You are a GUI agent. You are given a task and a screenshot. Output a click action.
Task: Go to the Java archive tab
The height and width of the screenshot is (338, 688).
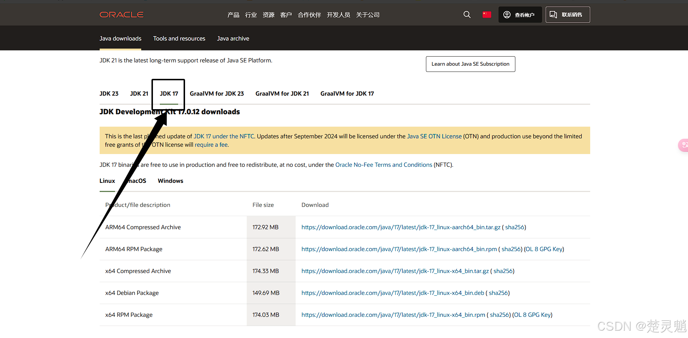[x=233, y=38]
